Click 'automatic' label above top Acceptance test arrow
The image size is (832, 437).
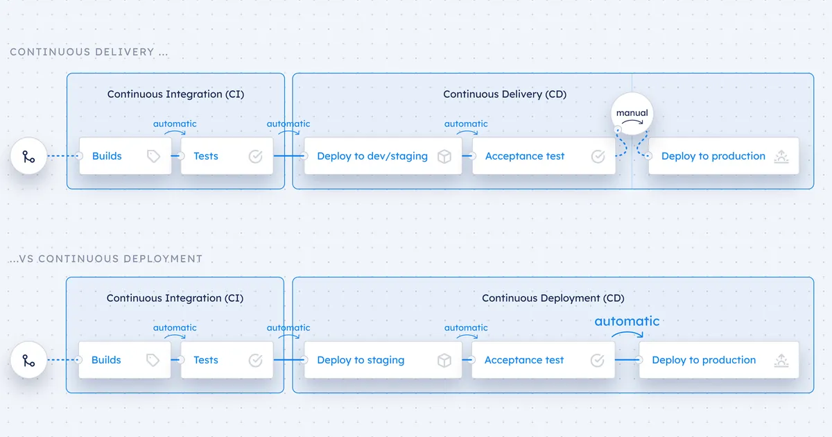coord(466,123)
